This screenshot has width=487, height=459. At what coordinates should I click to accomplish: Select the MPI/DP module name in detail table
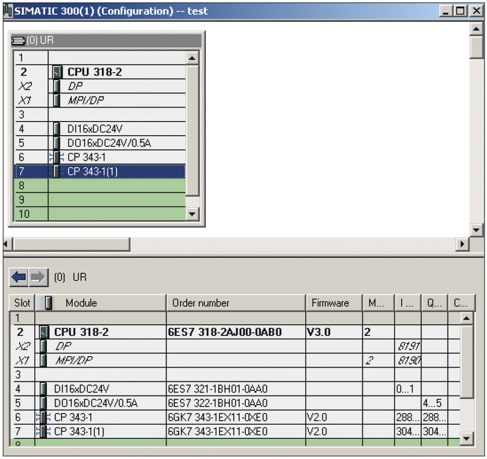pos(74,360)
